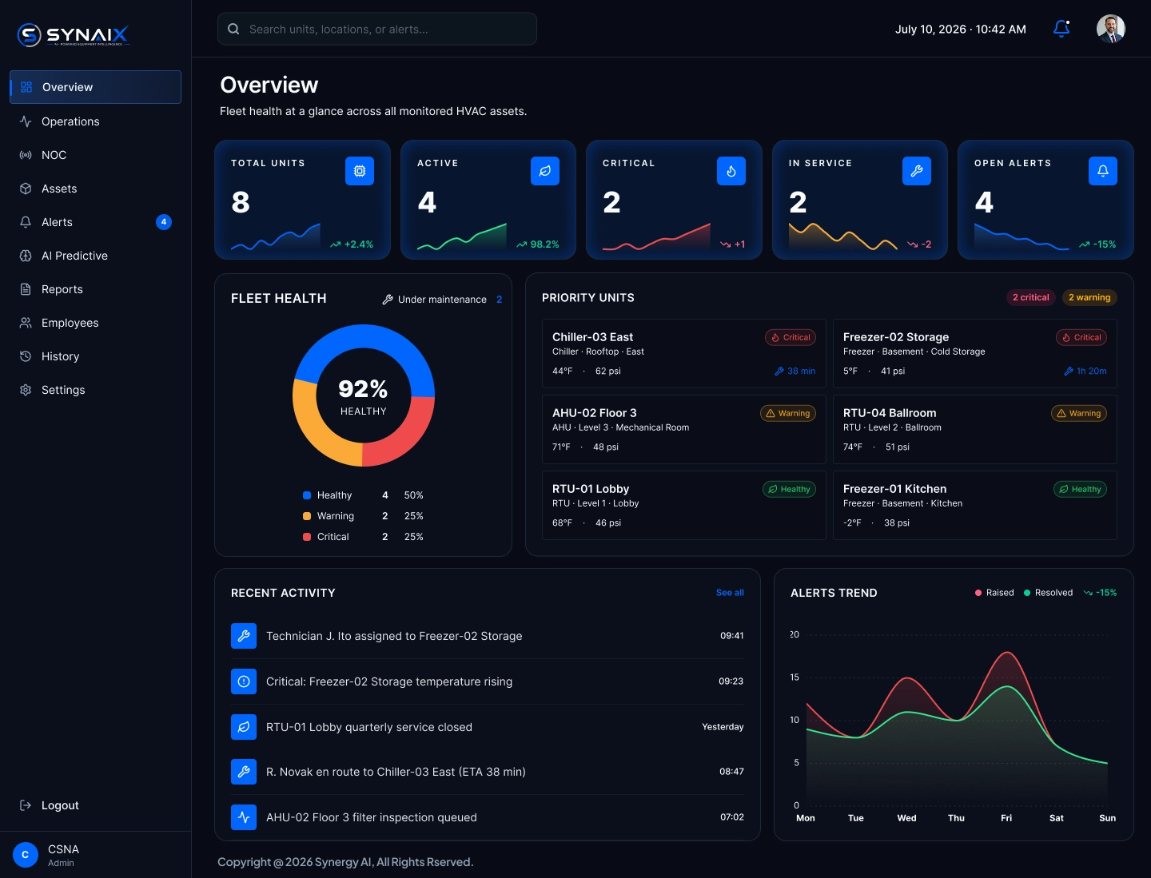Click the 2 warning badge in Priority Units
Viewport: 1151px width, 878px height.
1089,297
